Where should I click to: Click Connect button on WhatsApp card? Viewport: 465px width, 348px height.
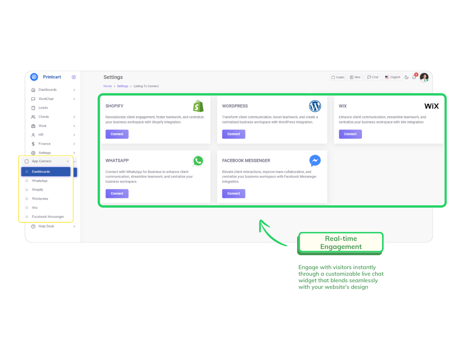117,193
